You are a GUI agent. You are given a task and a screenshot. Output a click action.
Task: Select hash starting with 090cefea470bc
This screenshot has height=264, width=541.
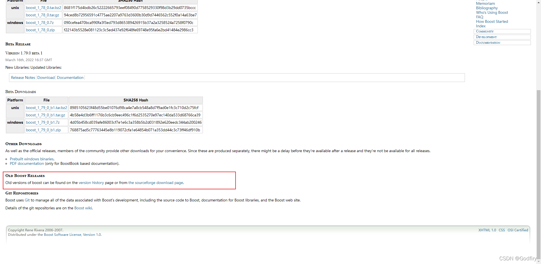[128, 23]
